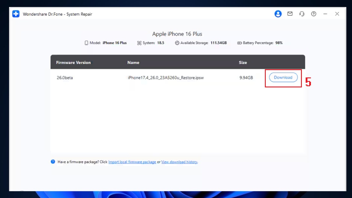Select the Name column header
Image resolution: width=352 pixels, height=198 pixels.
[133, 62]
